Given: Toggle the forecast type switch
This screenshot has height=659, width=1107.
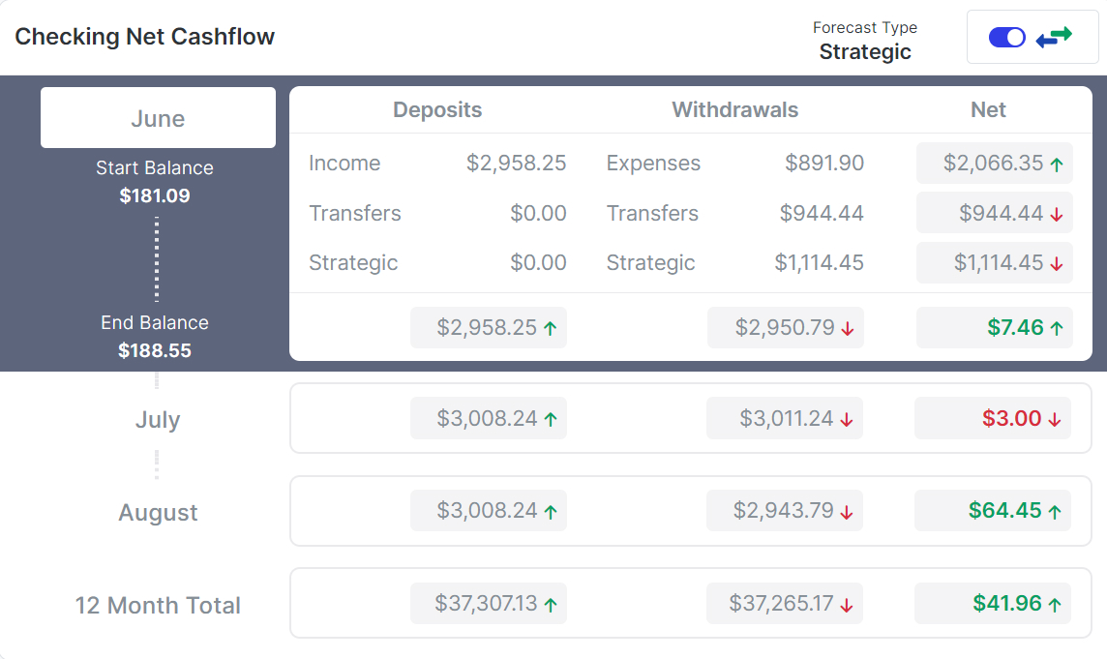Looking at the screenshot, I should coord(1006,38).
